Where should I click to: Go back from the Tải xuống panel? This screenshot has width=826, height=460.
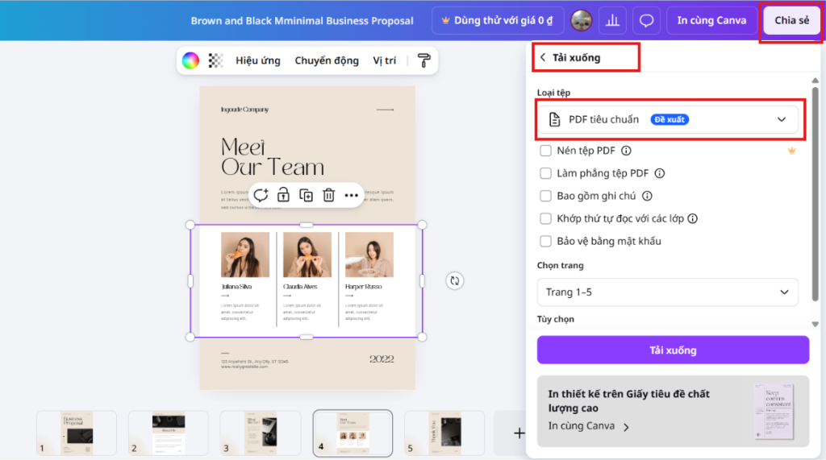[543, 57]
